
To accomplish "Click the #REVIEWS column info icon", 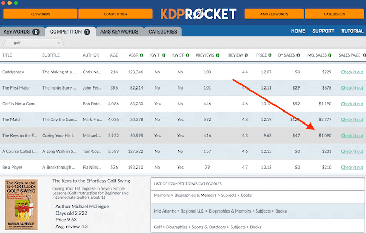I will point(218,55).
